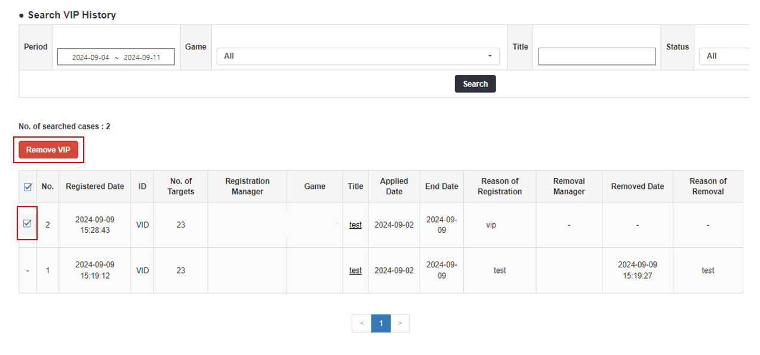Open the test title link in row 1
The image size is (760, 355).
coord(355,270)
